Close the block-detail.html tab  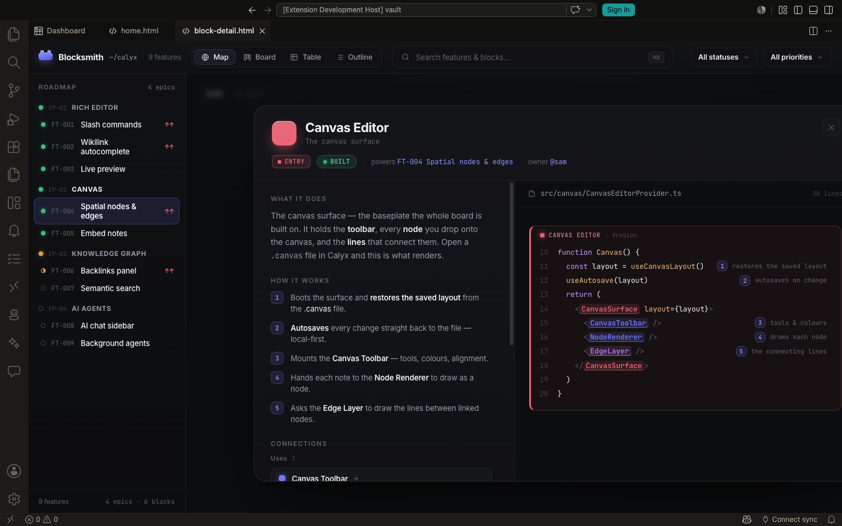coord(263,31)
